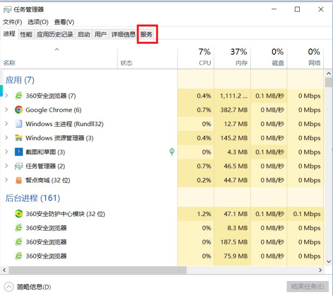The height and width of the screenshot is (296, 333).
Task: Click the 360安全浏览器 (7) app icon
Action: 19,96
